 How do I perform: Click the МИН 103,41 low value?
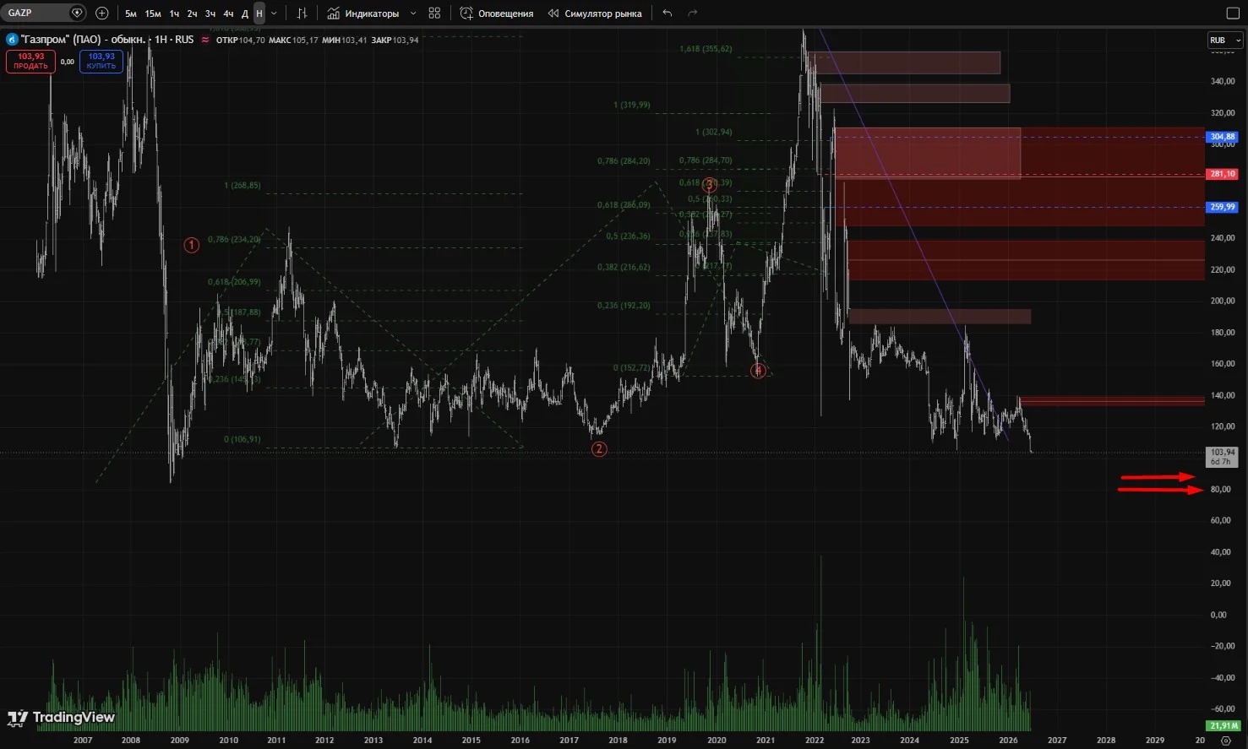(x=345, y=40)
